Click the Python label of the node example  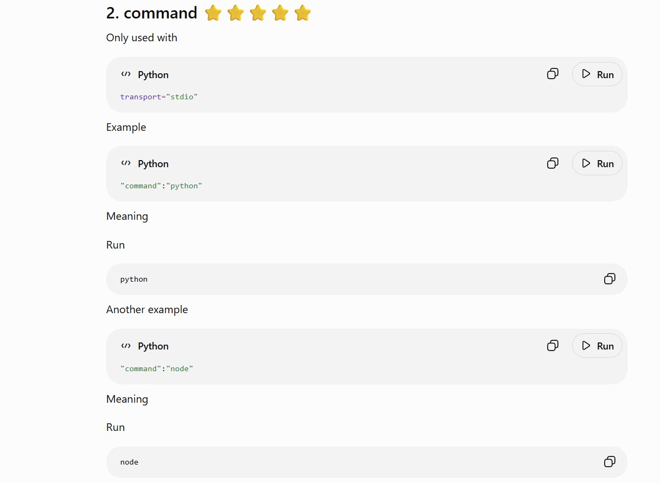(x=153, y=346)
